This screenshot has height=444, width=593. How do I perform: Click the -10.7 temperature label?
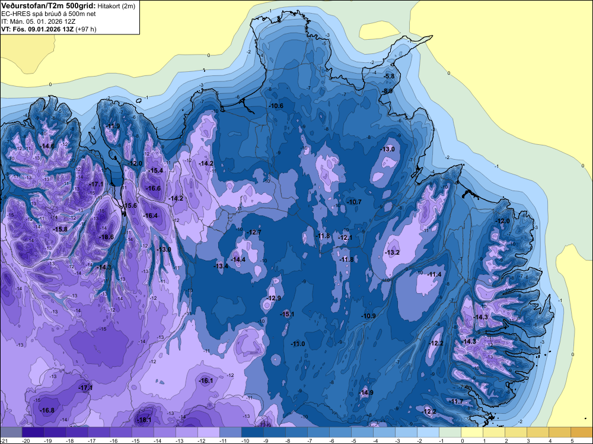(x=355, y=202)
